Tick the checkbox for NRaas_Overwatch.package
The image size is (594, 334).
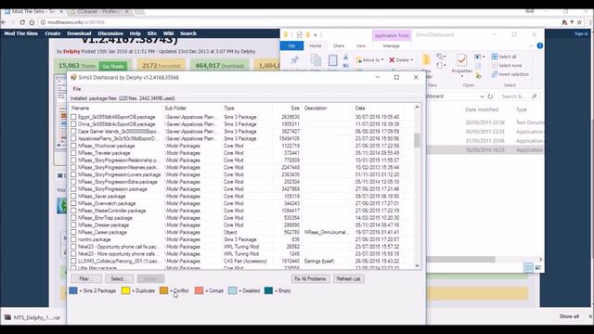tap(73, 203)
